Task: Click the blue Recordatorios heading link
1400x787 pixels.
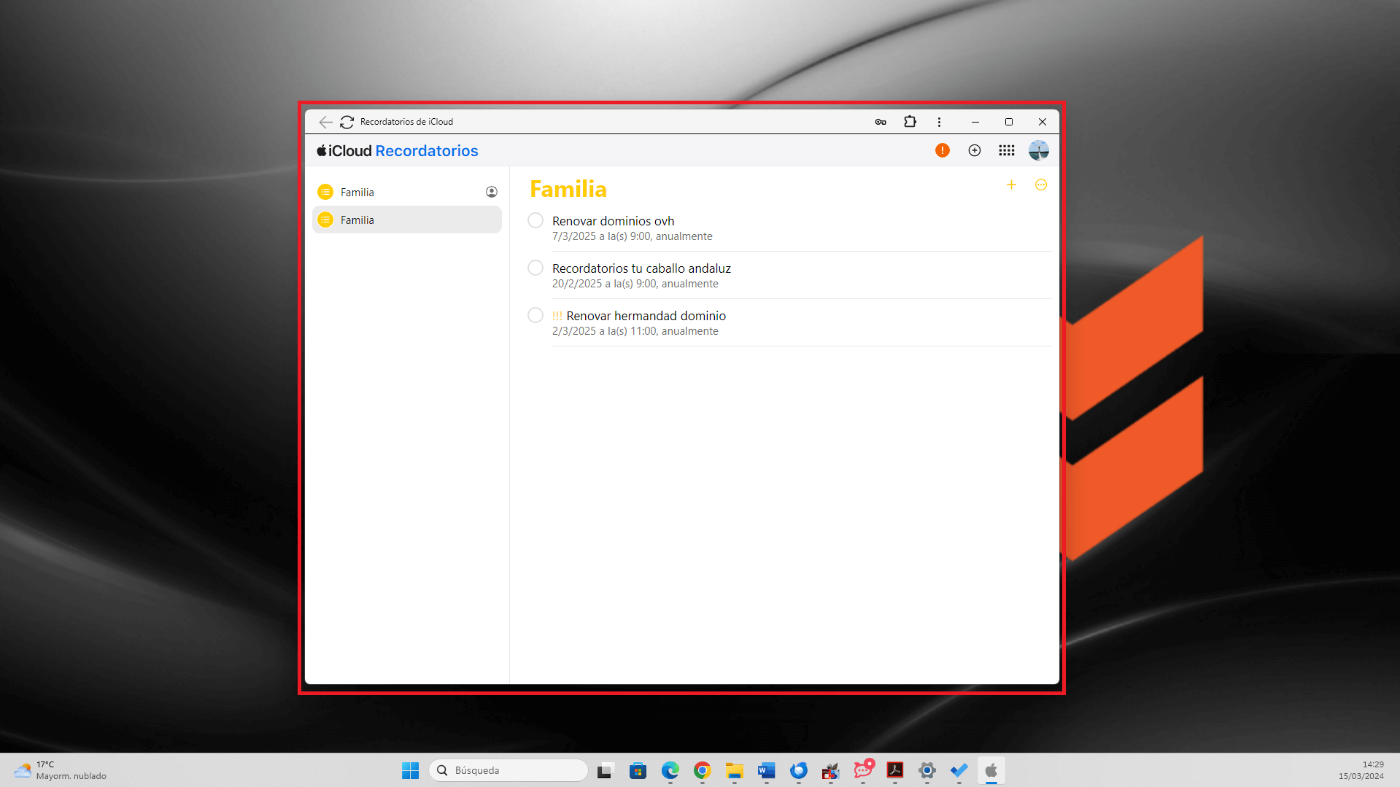Action: point(427,151)
